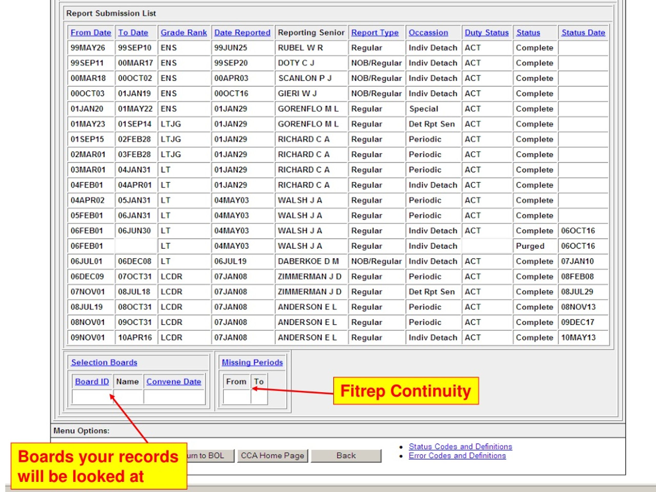Click the 01MAY23 from date cell
The width and height of the screenshot is (656, 492).
coord(91,124)
